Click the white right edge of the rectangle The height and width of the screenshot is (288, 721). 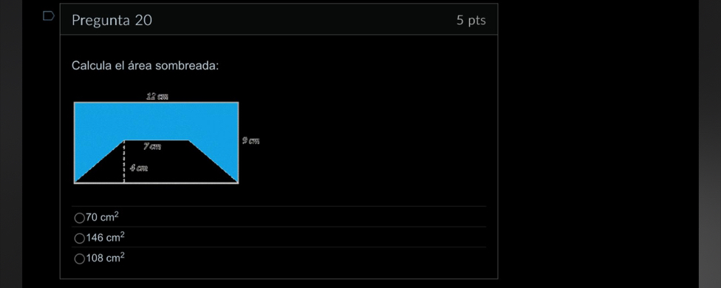[x=238, y=143]
